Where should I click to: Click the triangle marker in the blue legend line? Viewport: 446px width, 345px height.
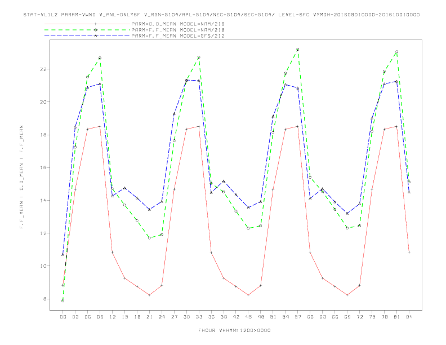coord(96,36)
